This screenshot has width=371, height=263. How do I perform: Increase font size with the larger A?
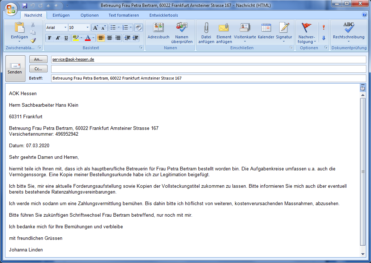95,27
